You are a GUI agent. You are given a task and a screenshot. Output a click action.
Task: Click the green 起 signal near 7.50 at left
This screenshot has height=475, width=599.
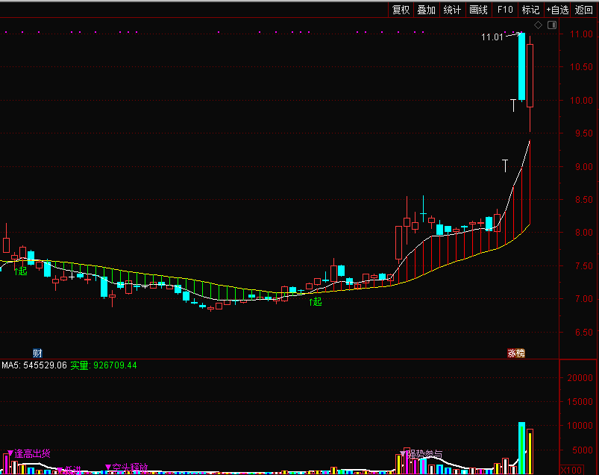tap(21, 271)
